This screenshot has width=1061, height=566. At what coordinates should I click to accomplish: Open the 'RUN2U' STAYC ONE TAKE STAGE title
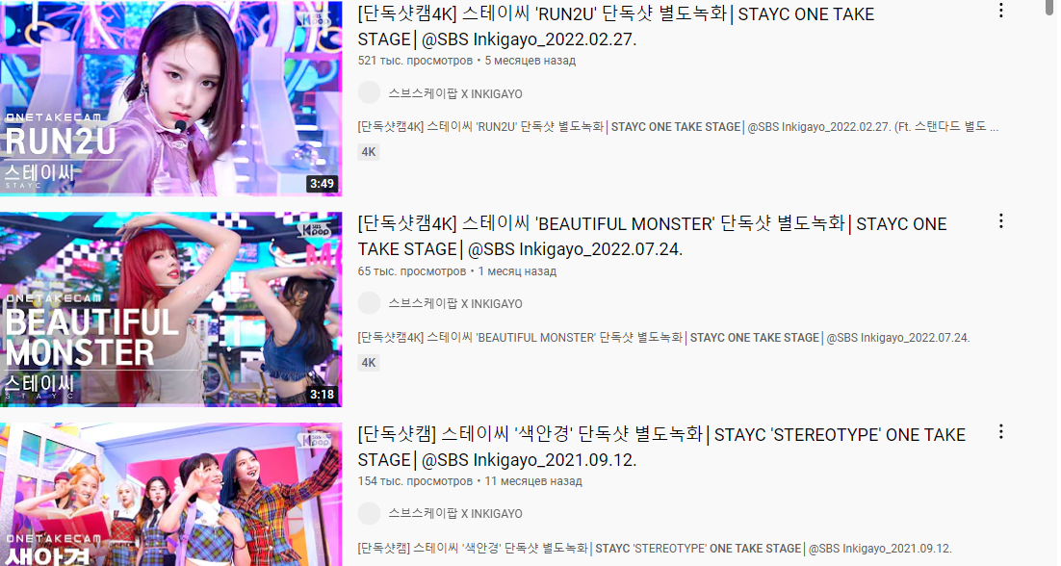[x=616, y=26]
